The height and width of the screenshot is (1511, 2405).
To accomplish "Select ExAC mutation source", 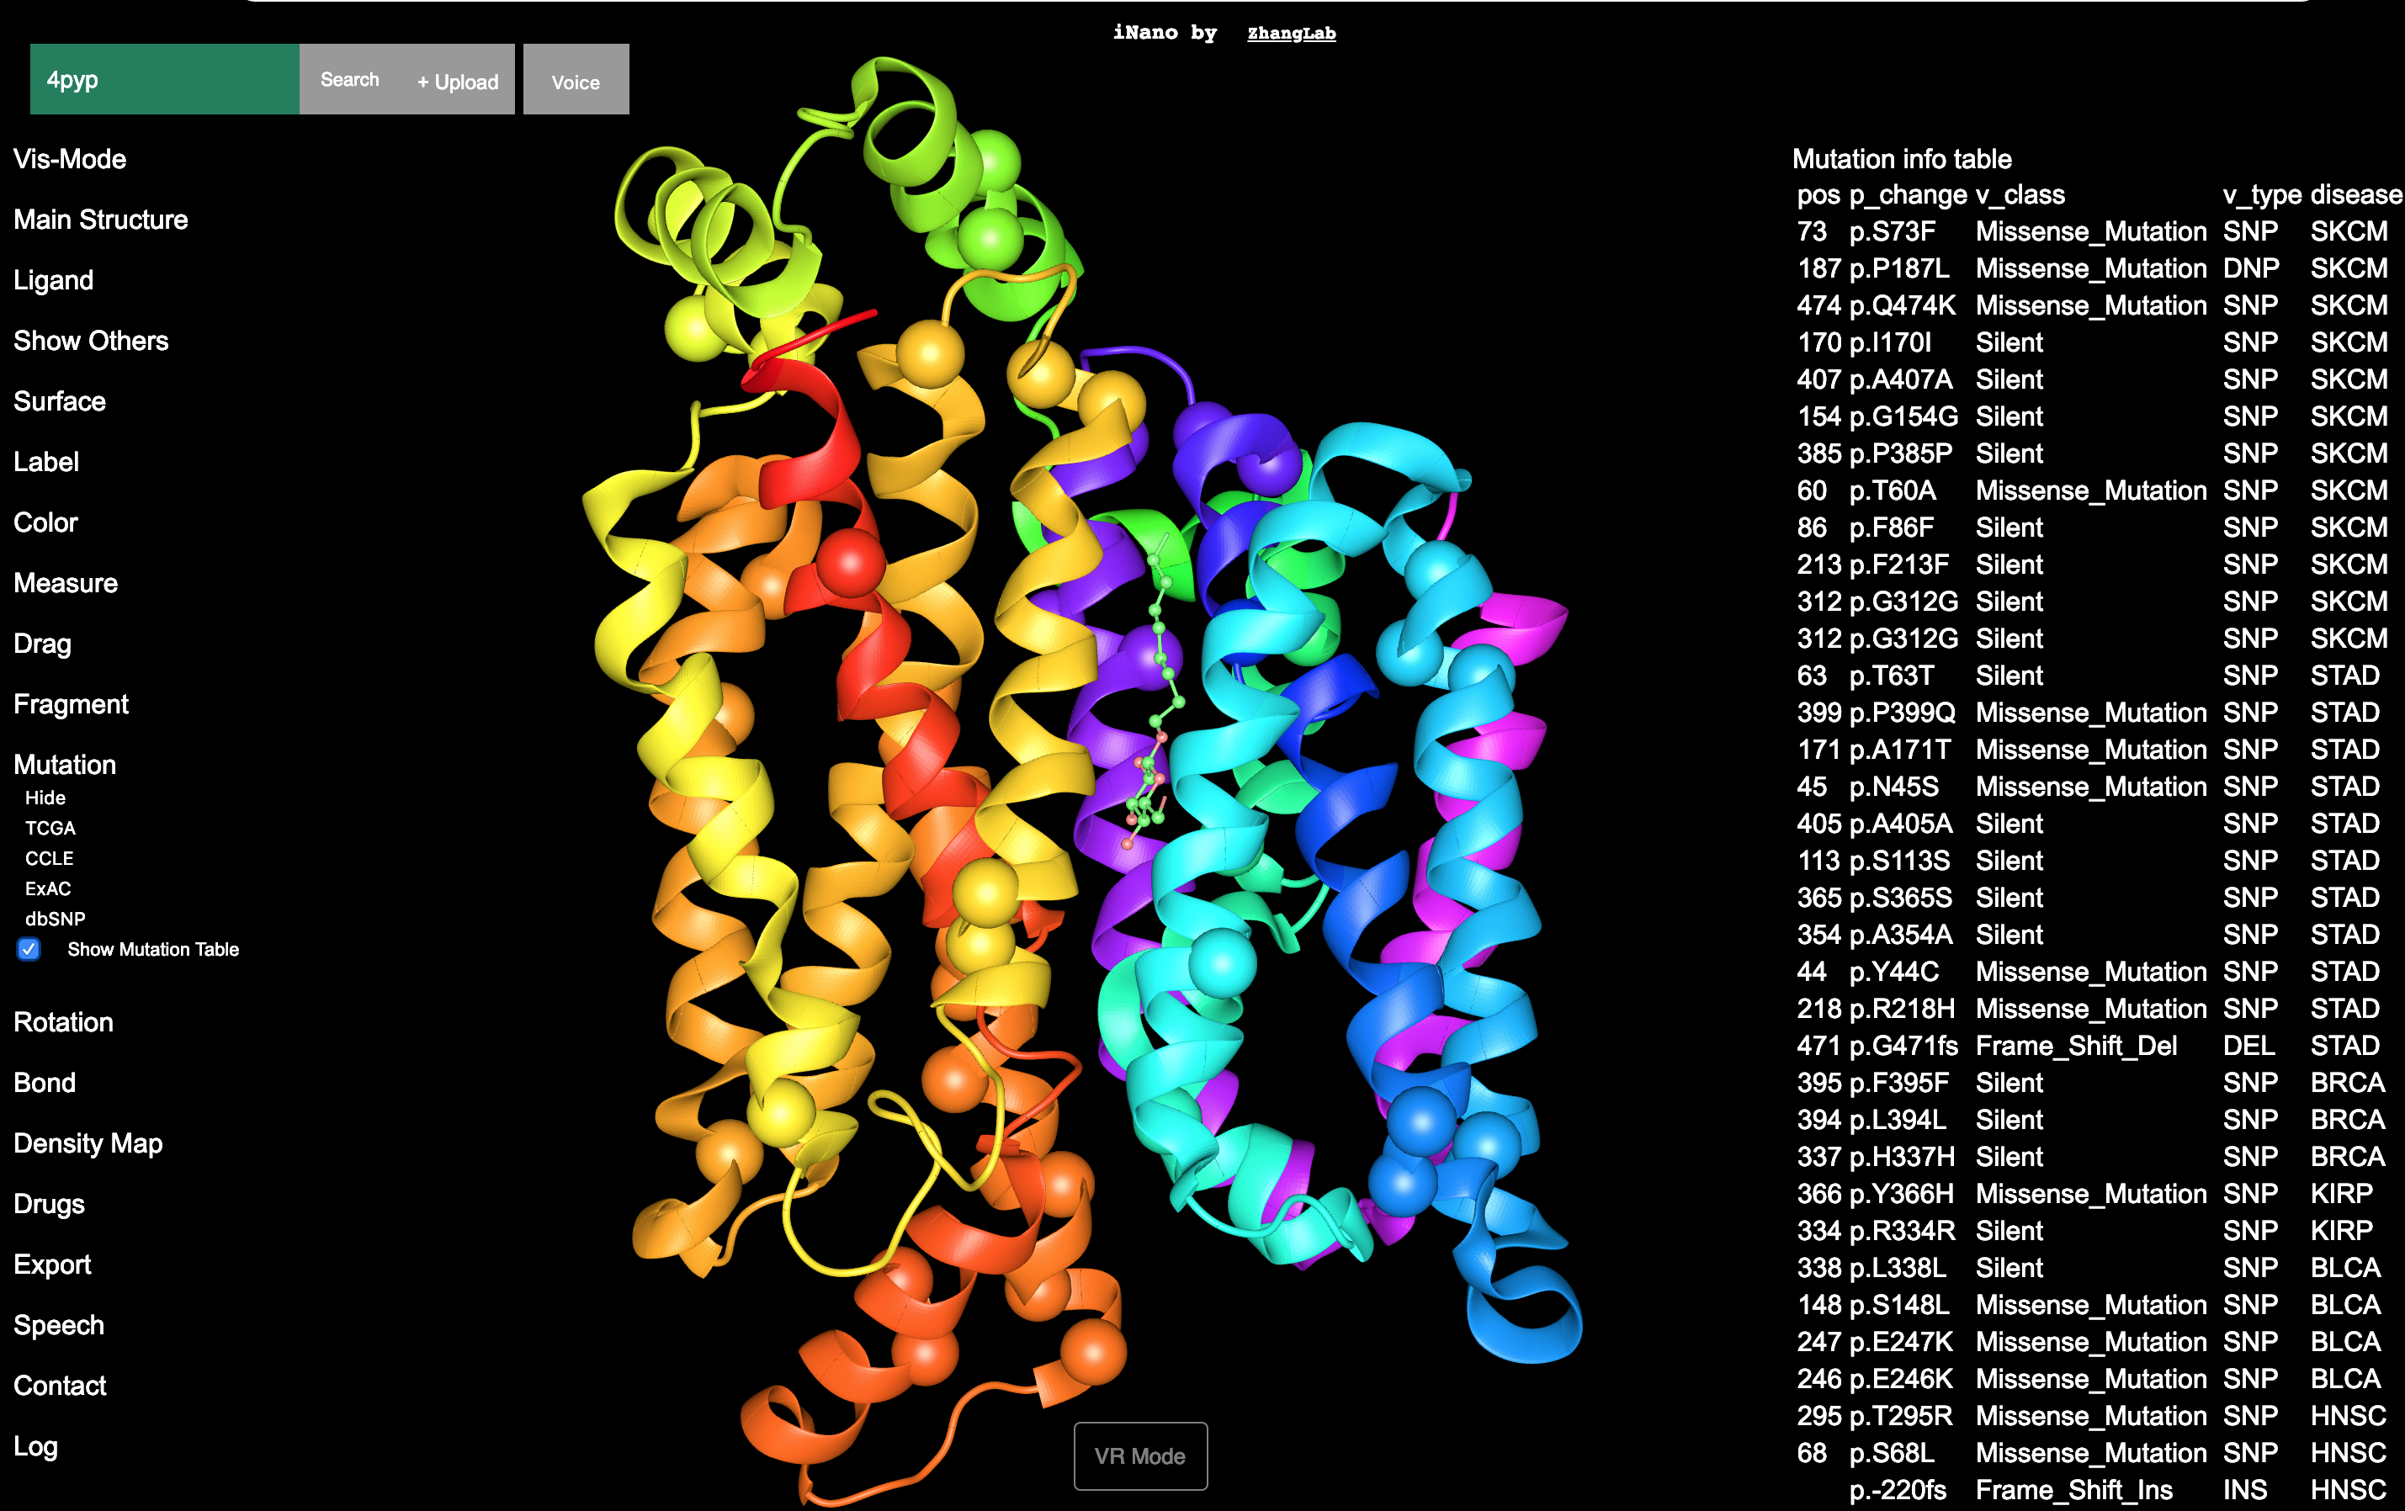I will coord(47,888).
